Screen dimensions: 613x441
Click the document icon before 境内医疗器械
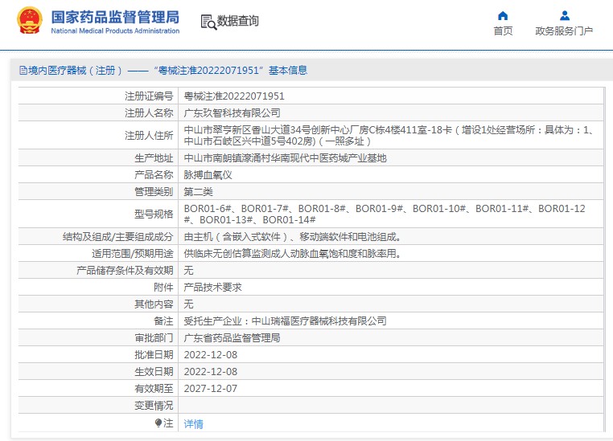pyautogui.click(x=23, y=71)
